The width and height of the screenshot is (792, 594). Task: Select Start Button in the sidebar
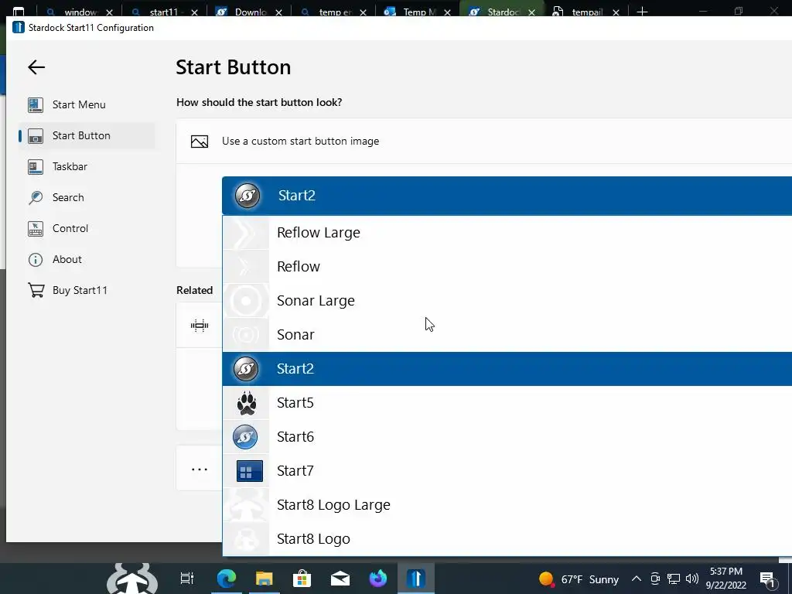(87, 135)
